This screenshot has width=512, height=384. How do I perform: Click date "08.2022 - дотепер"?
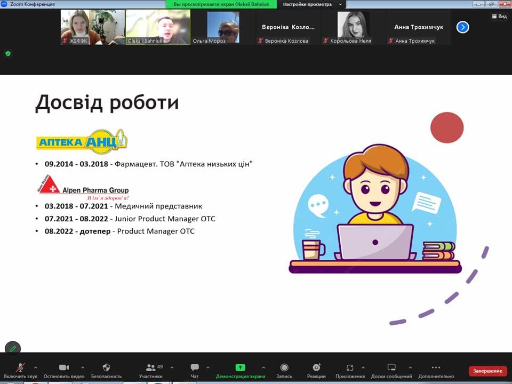tap(78, 231)
